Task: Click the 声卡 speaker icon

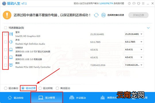Action: click(11, 42)
